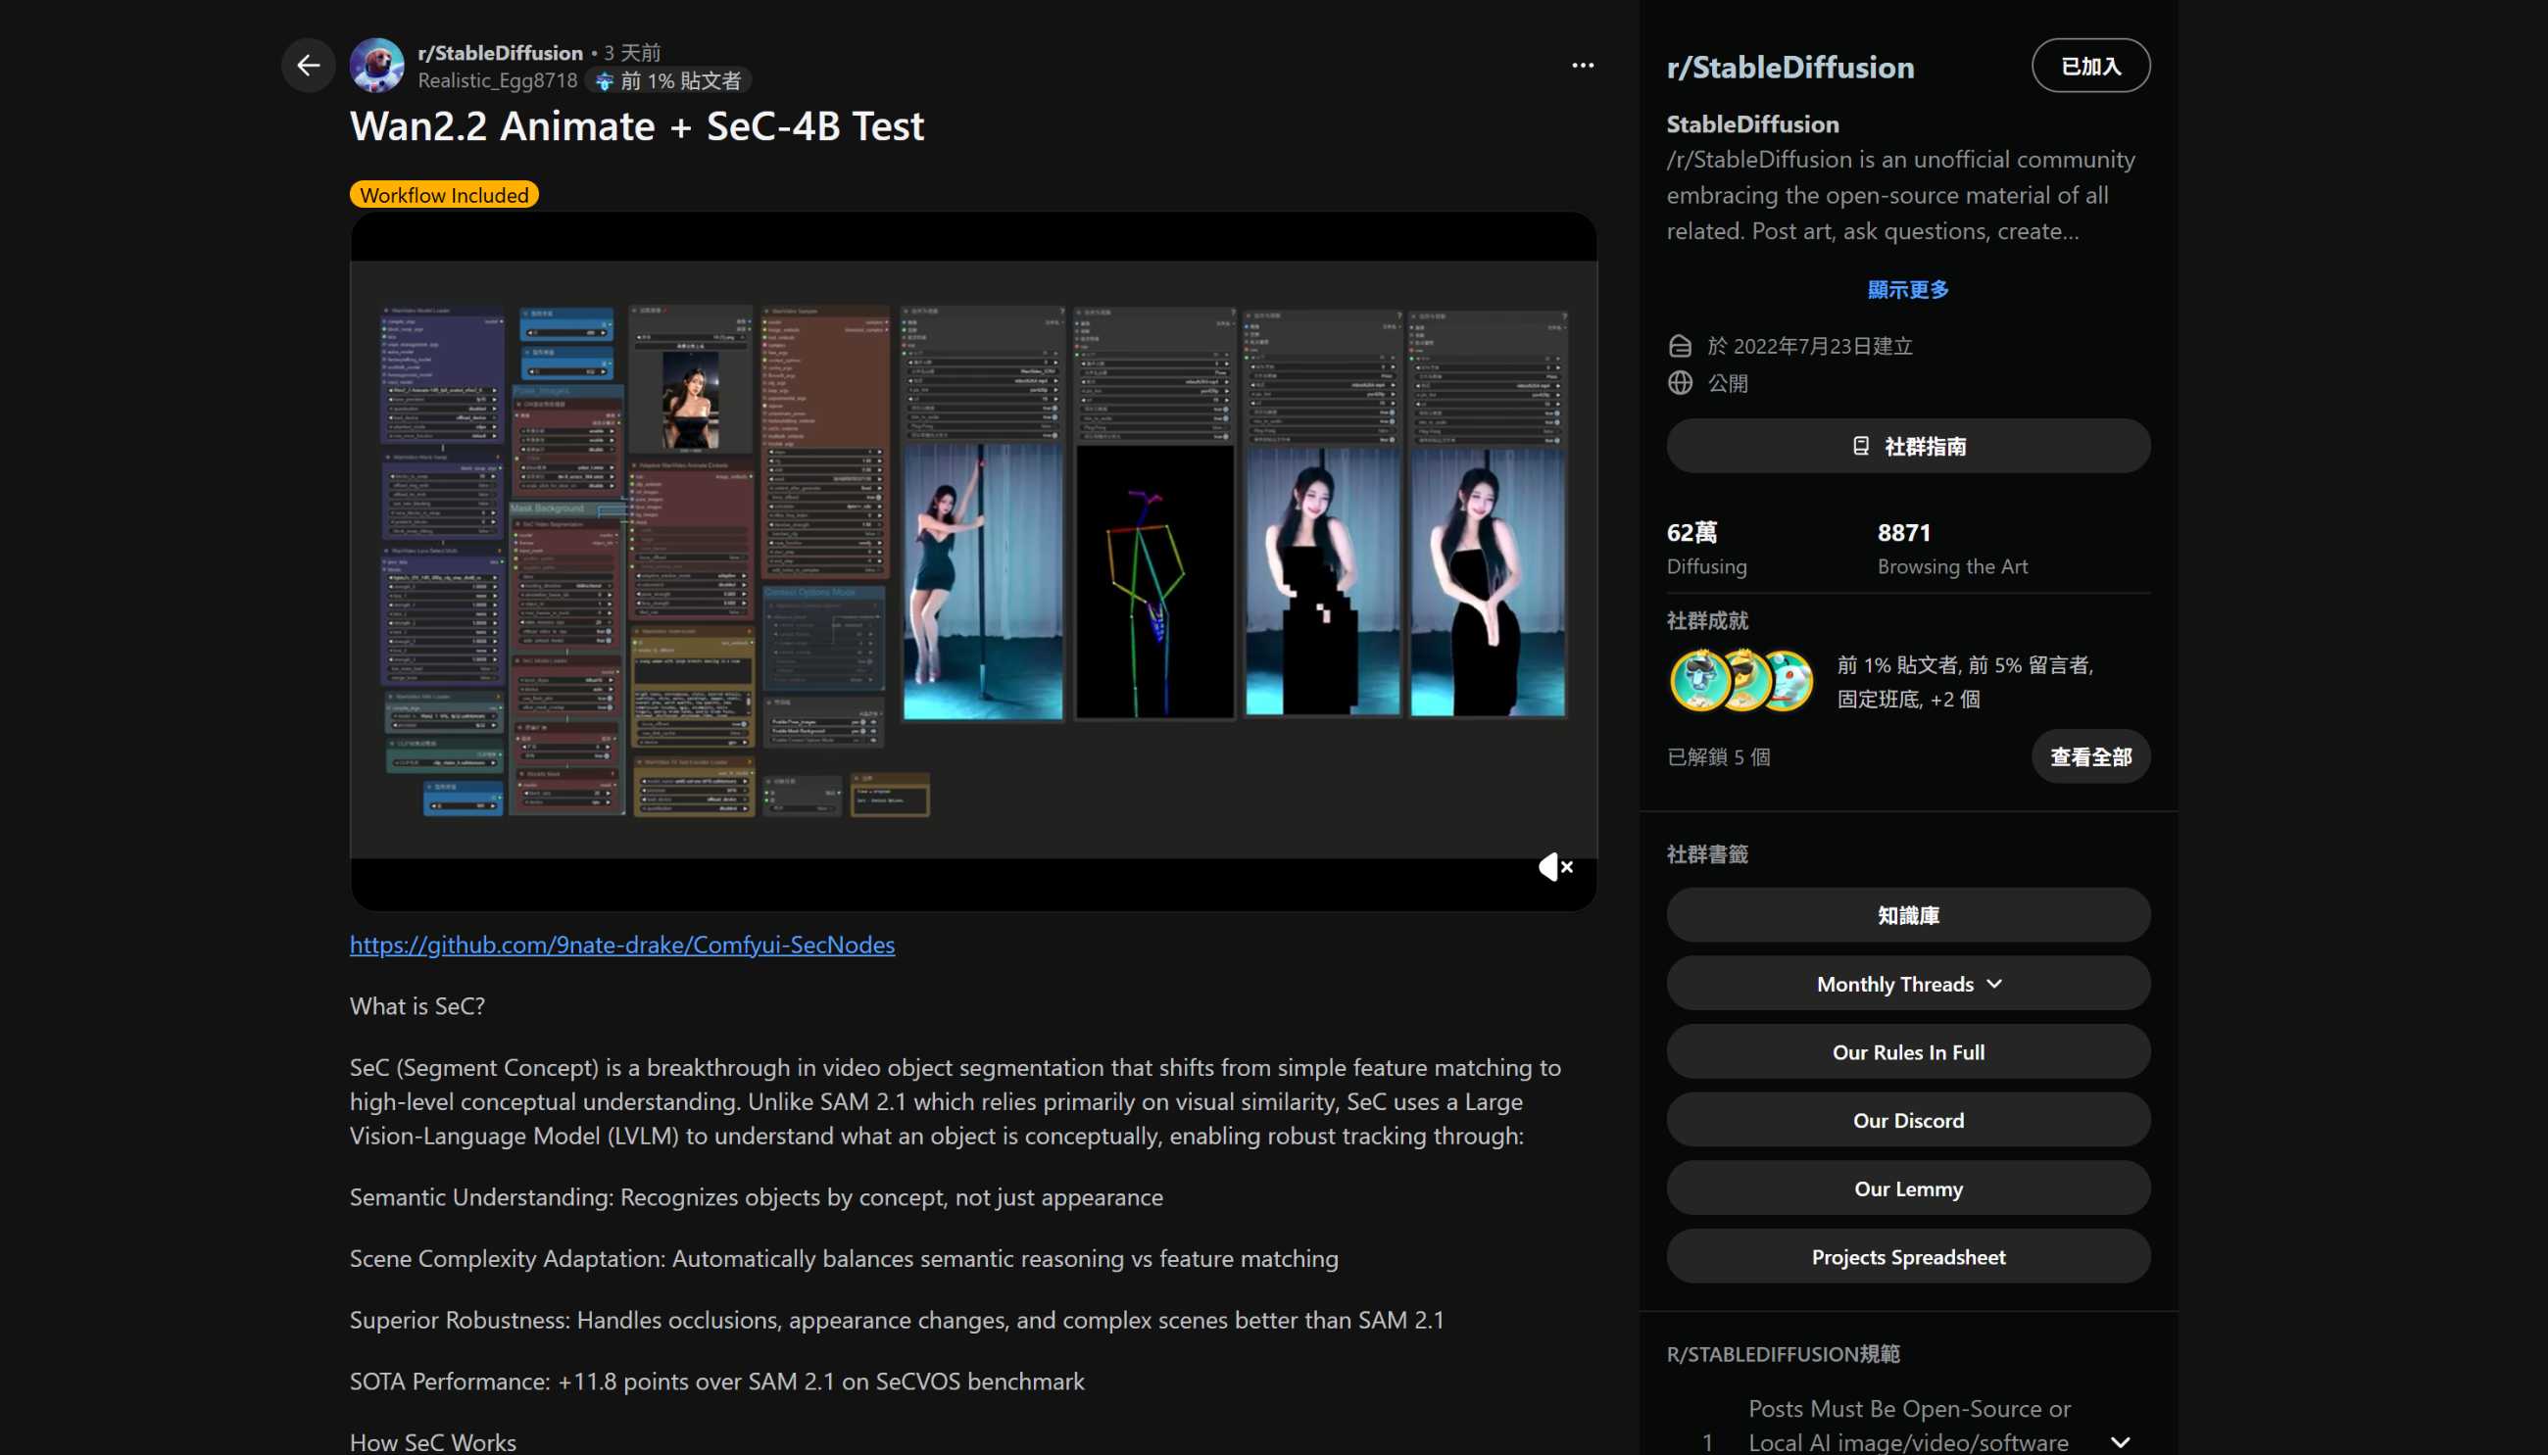This screenshot has width=2548, height=1455.
Task: Click the r/StableDiffusion community avatar
Action: coord(376,66)
